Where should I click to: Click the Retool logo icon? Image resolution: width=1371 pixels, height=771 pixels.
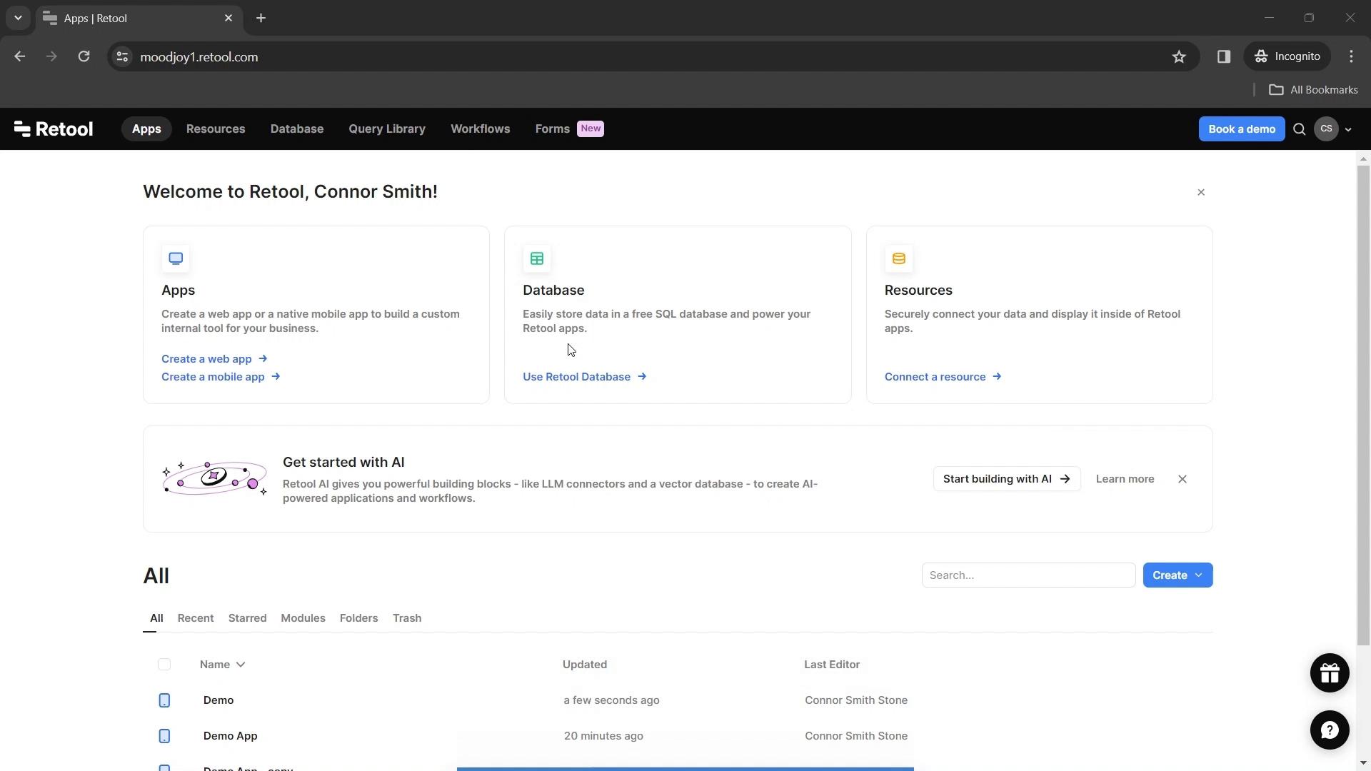point(21,128)
